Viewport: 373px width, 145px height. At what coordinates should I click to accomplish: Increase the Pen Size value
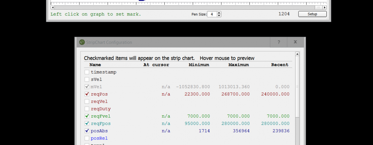[x=219, y=13]
